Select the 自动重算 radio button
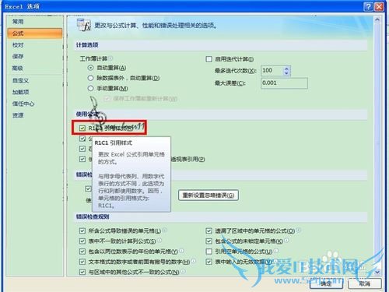The width and height of the screenshot is (389, 292). pos(90,68)
